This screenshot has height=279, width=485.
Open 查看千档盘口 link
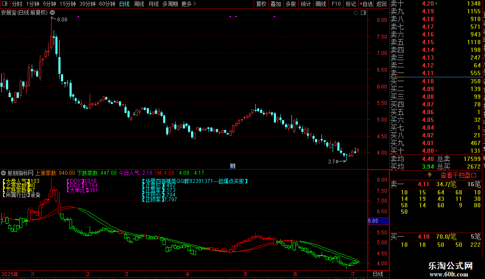click(458, 176)
